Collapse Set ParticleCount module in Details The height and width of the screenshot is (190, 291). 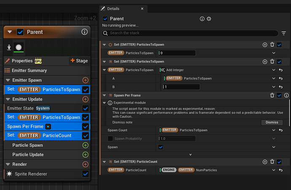click(x=104, y=162)
